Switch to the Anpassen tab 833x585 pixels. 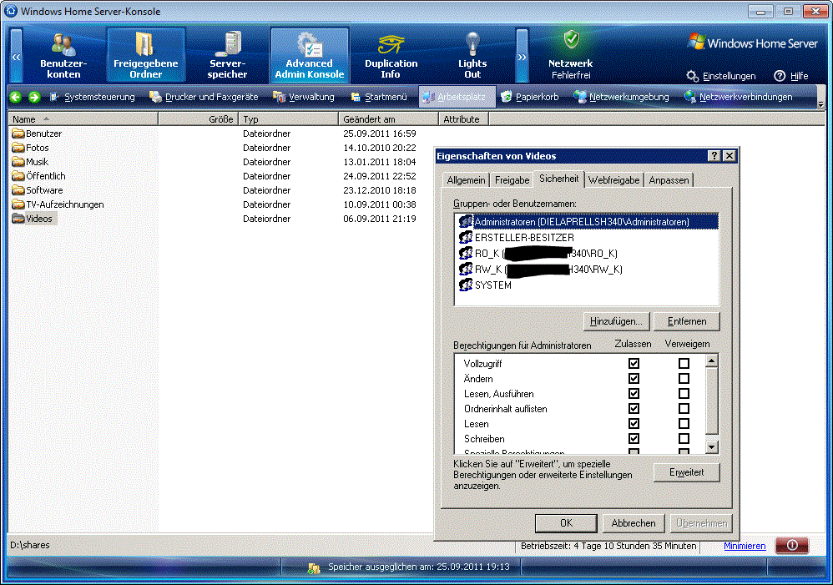(669, 180)
